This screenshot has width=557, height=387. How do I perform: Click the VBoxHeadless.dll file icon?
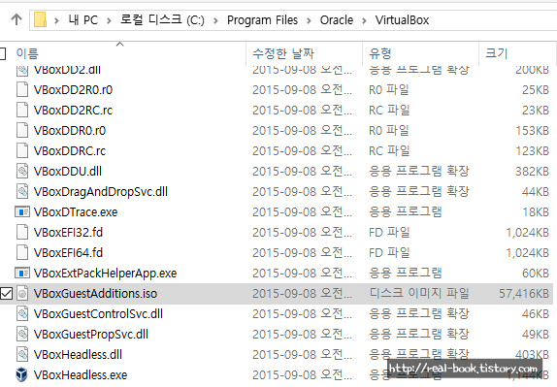click(22, 354)
